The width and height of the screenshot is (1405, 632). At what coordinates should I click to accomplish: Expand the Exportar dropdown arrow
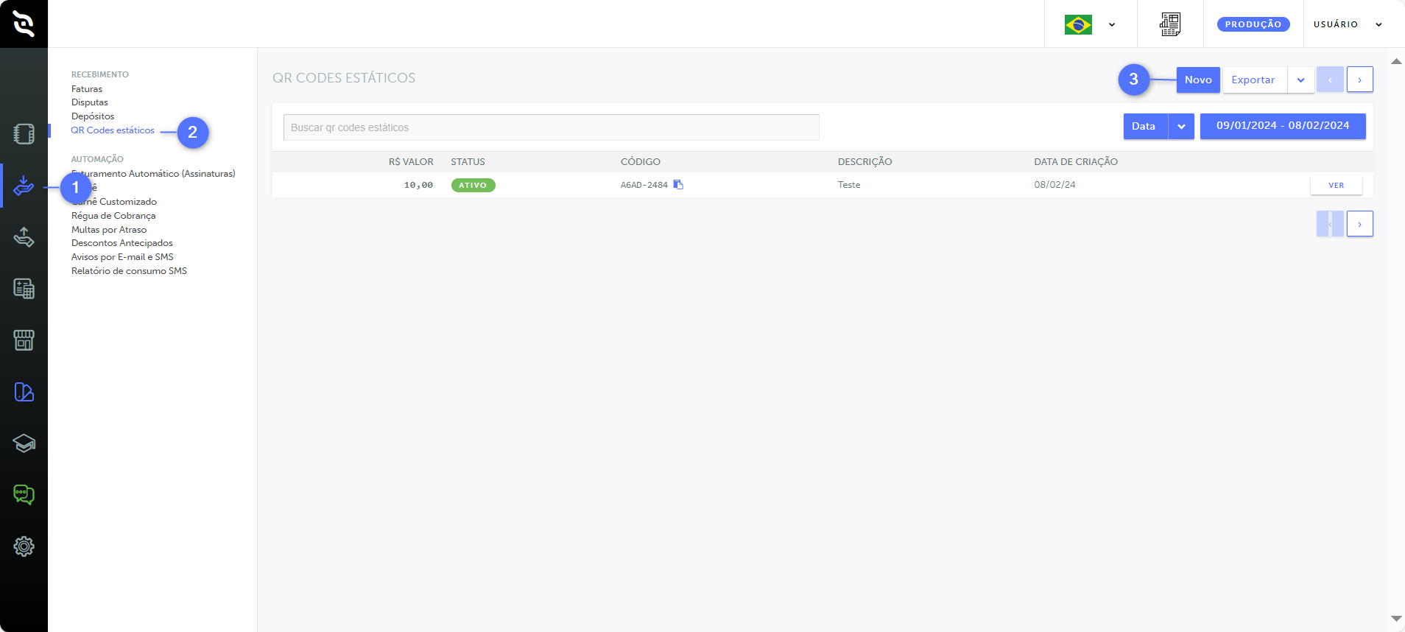click(1300, 80)
